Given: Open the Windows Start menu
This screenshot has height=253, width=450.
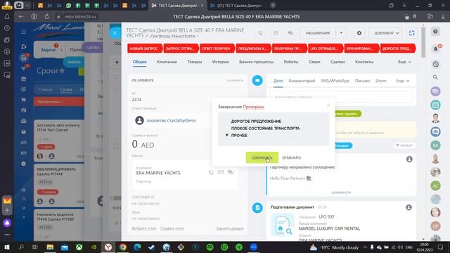Looking at the screenshot, I should click(7, 247).
